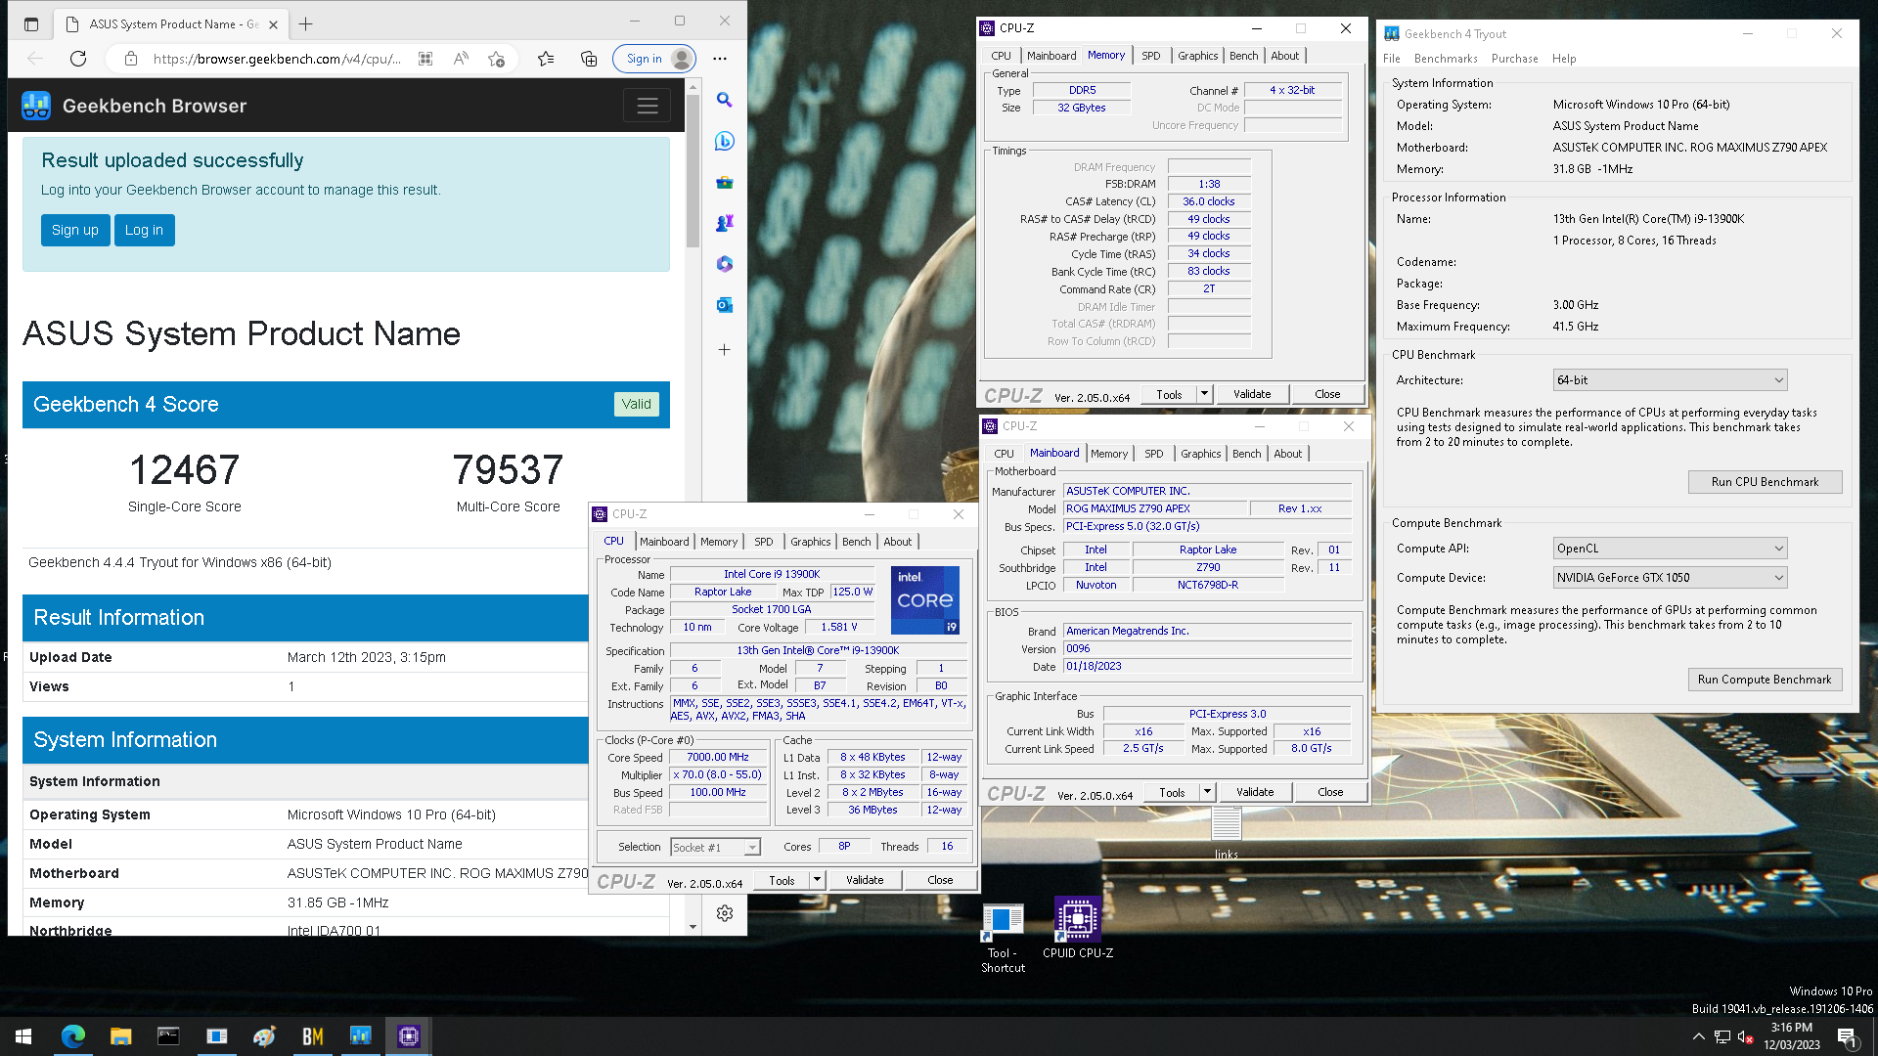Expand the Architecture 64-bit dropdown
This screenshot has height=1056, width=1878.
pos(1670,380)
